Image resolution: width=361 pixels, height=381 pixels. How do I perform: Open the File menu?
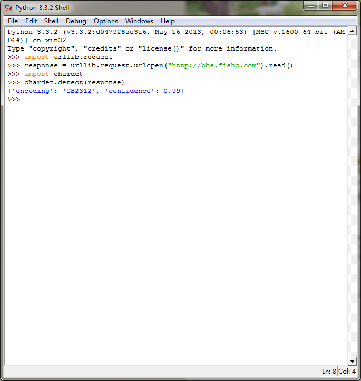point(13,21)
